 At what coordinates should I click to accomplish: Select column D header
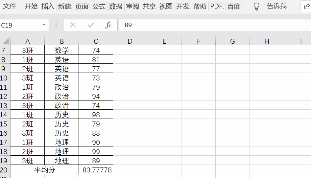point(130,41)
